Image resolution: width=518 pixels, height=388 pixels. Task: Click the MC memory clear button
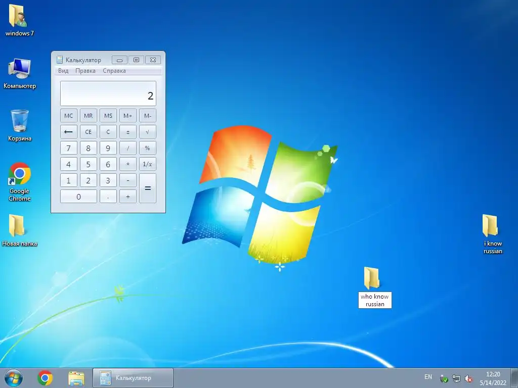click(69, 116)
